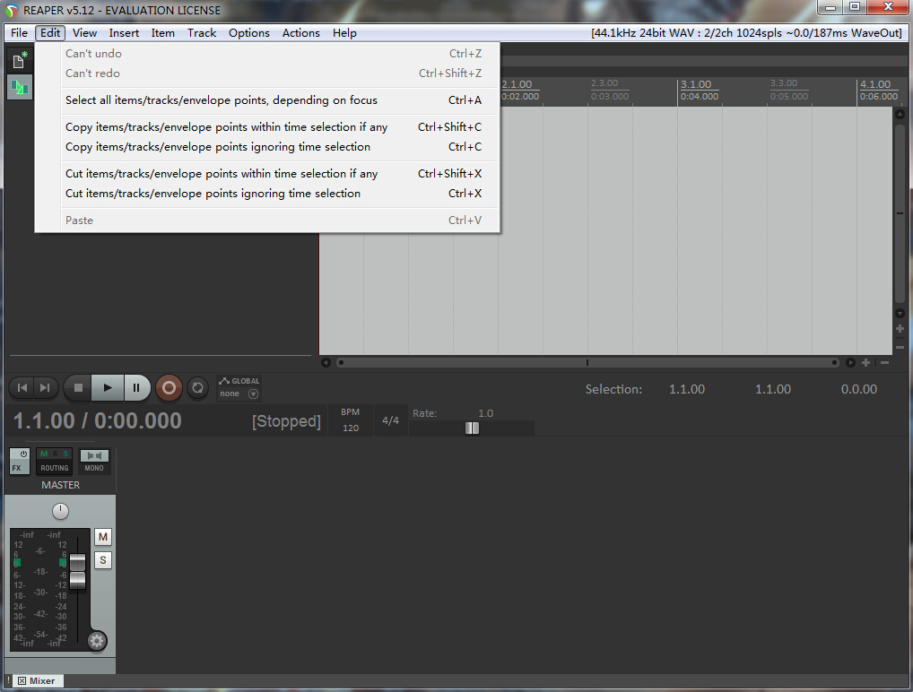The image size is (913, 692).
Task: Pause playback using the Pause button
Action: [136, 388]
